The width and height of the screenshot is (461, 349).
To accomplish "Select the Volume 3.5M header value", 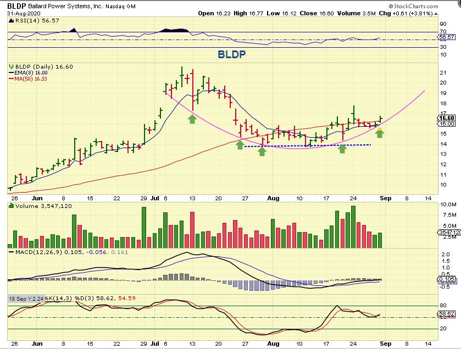I will click(357, 13).
